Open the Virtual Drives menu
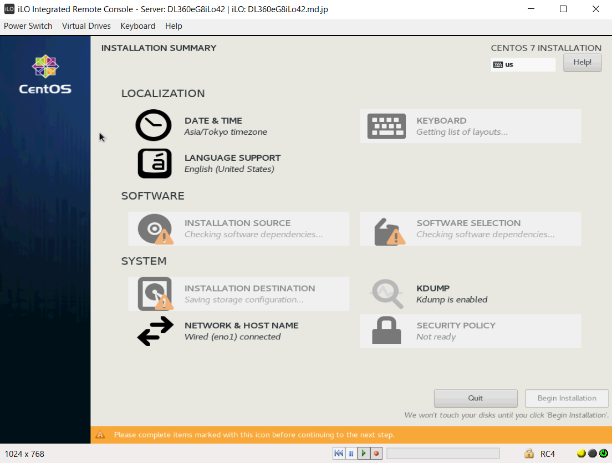 click(x=86, y=26)
